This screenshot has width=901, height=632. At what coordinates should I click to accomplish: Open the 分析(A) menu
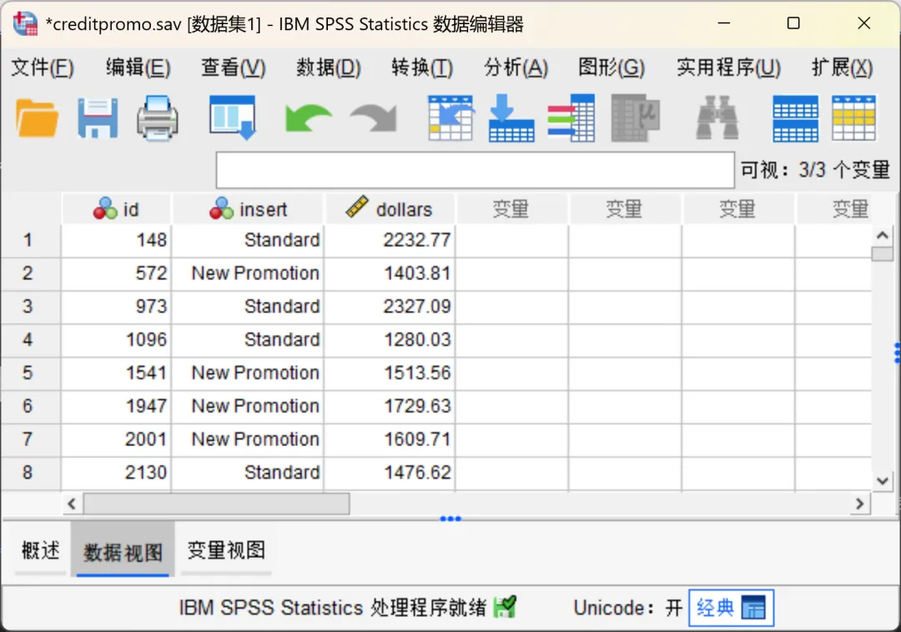pyautogui.click(x=516, y=68)
